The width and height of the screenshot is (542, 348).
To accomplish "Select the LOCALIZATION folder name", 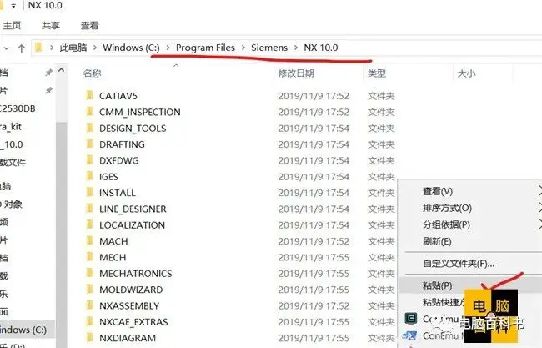I will click(x=132, y=224).
